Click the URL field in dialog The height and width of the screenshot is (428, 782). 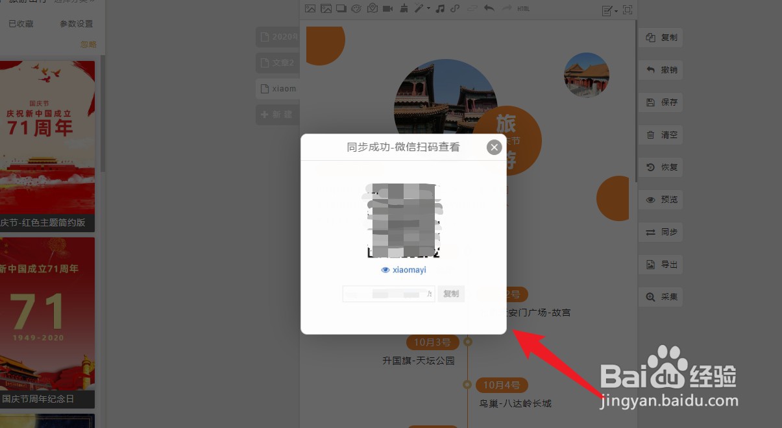[x=389, y=294]
